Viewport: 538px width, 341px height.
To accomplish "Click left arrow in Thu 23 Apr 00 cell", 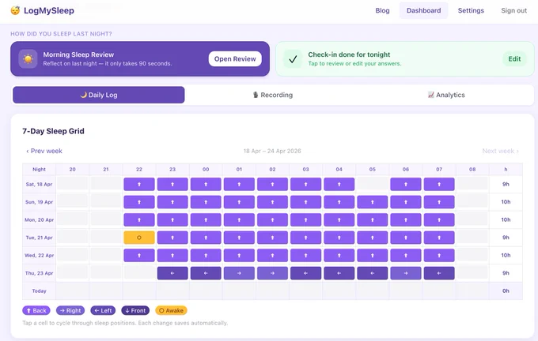I will pyautogui.click(x=206, y=273).
